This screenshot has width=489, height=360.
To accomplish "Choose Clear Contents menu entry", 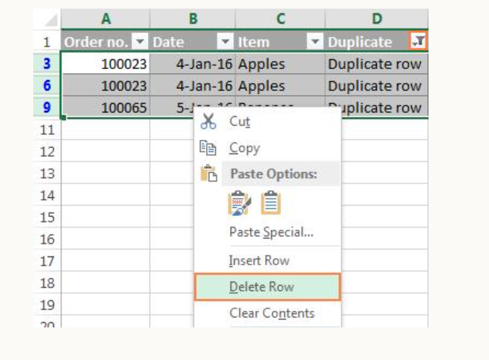I will click(268, 314).
